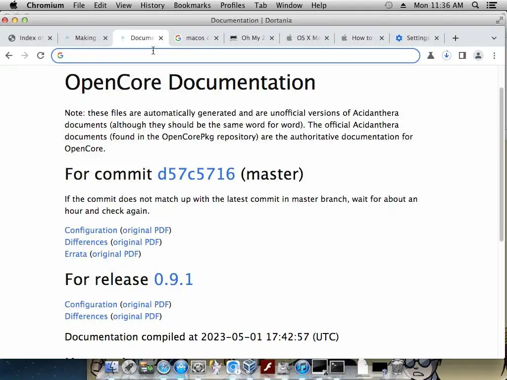Open the Chrome Labs flask icon
507x380 pixels.
[x=431, y=55]
